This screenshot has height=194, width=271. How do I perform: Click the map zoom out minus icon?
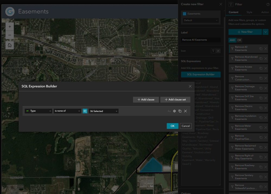pyautogui.click(x=10, y=35)
